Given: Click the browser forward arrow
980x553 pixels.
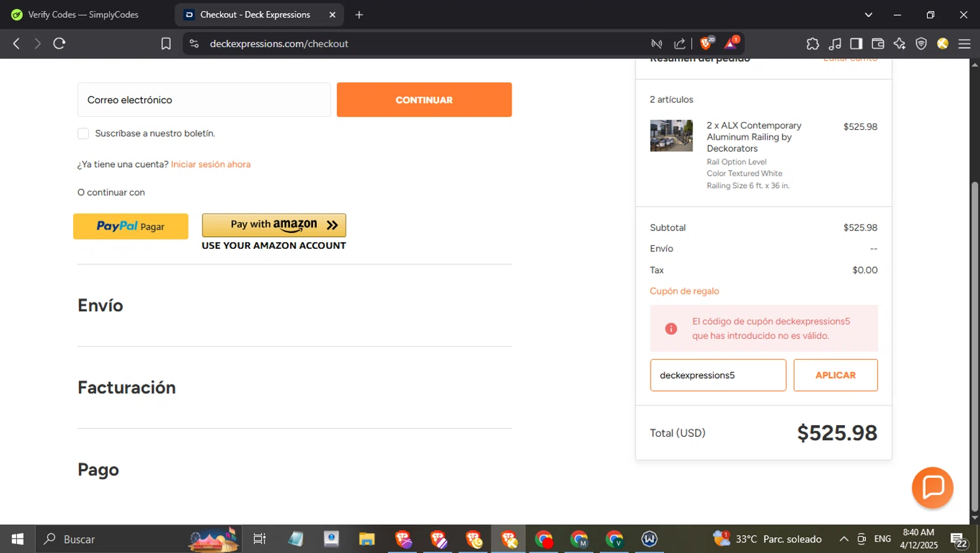Looking at the screenshot, I should tap(37, 44).
